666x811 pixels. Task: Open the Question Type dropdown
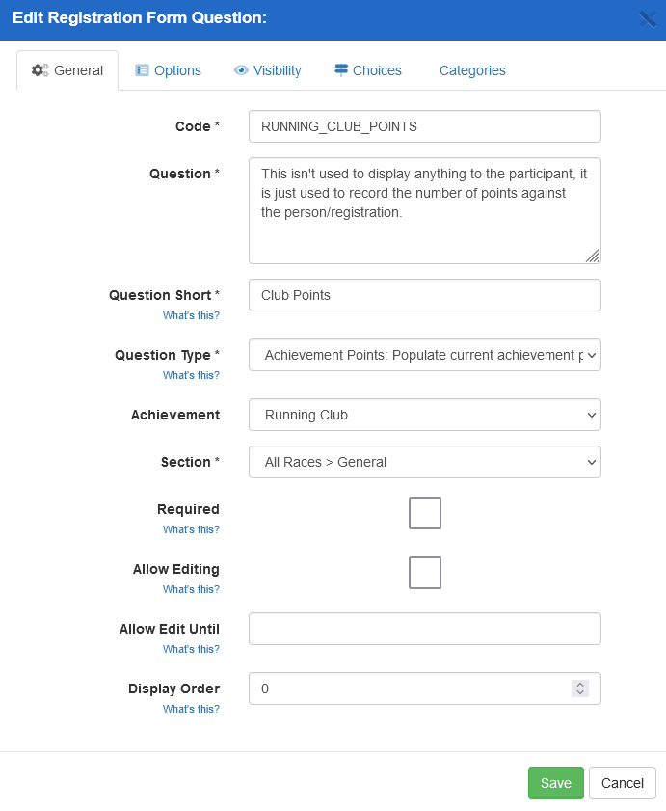(425, 355)
